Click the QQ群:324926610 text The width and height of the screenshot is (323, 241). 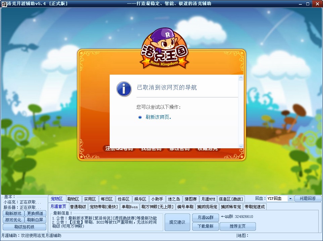237,217
